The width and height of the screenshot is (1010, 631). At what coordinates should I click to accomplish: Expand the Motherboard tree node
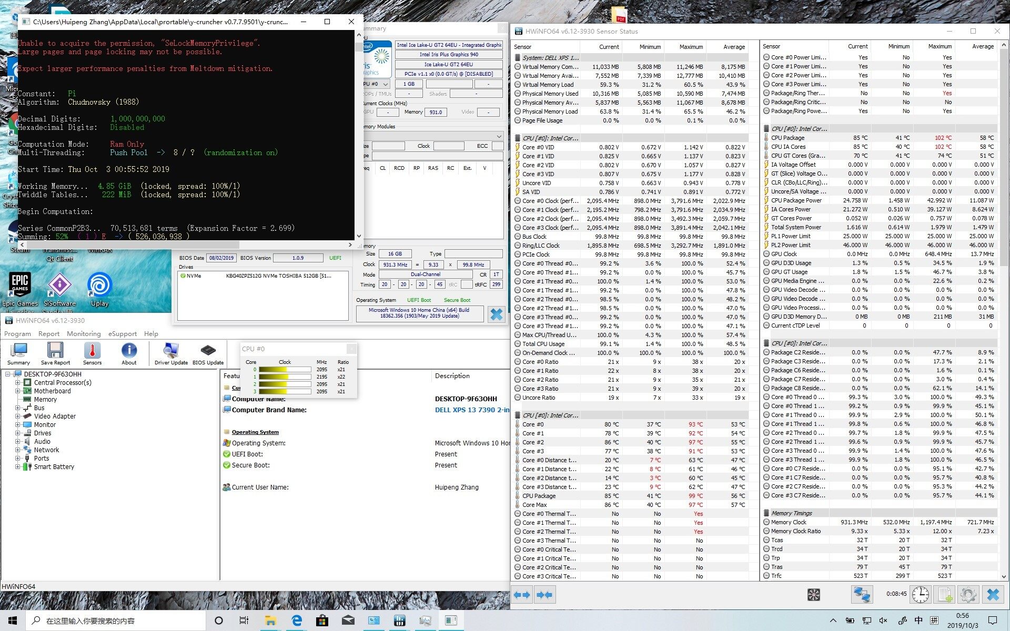tap(17, 391)
